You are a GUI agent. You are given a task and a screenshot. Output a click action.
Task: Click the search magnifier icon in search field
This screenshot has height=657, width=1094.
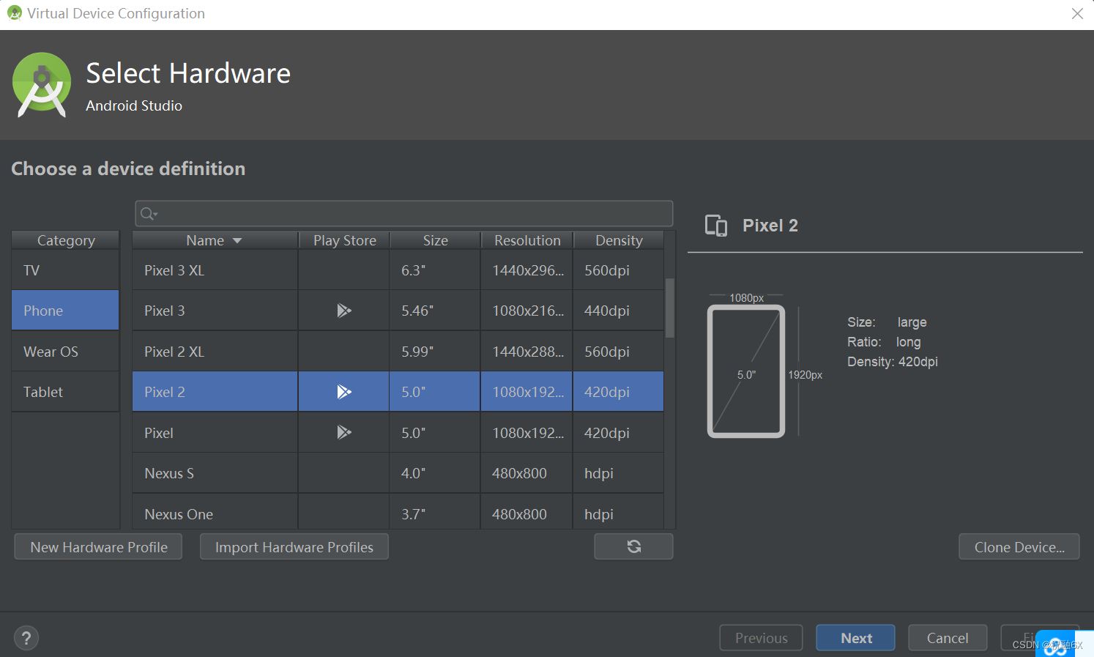click(149, 214)
